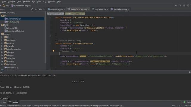Image resolution: width=191 pixels, height=107 pixels.
Task: Fold testInvalidUserTypeInEmailCollection function gutter marker
Action: click(50, 18)
